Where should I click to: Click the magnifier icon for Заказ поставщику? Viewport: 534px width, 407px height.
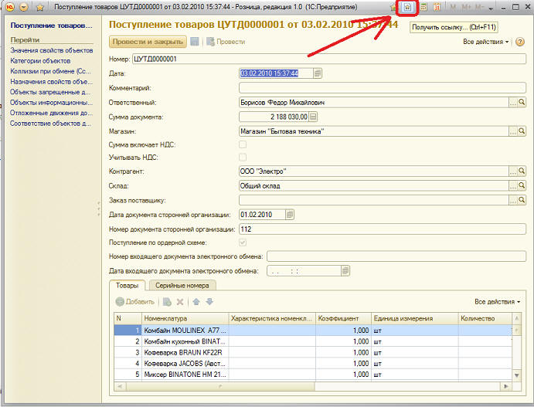522,201
